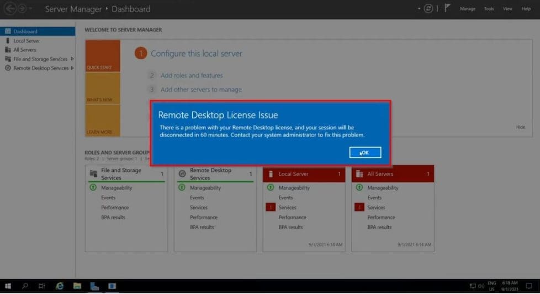Open Internet Explorer from taskbar
Screen dimensions: 540x294
pos(60,286)
